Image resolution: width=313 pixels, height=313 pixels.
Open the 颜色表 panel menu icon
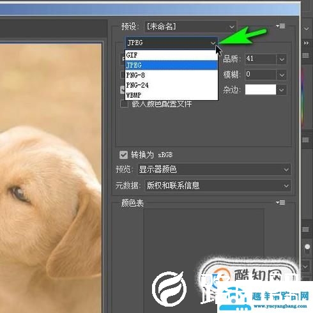[280, 202]
